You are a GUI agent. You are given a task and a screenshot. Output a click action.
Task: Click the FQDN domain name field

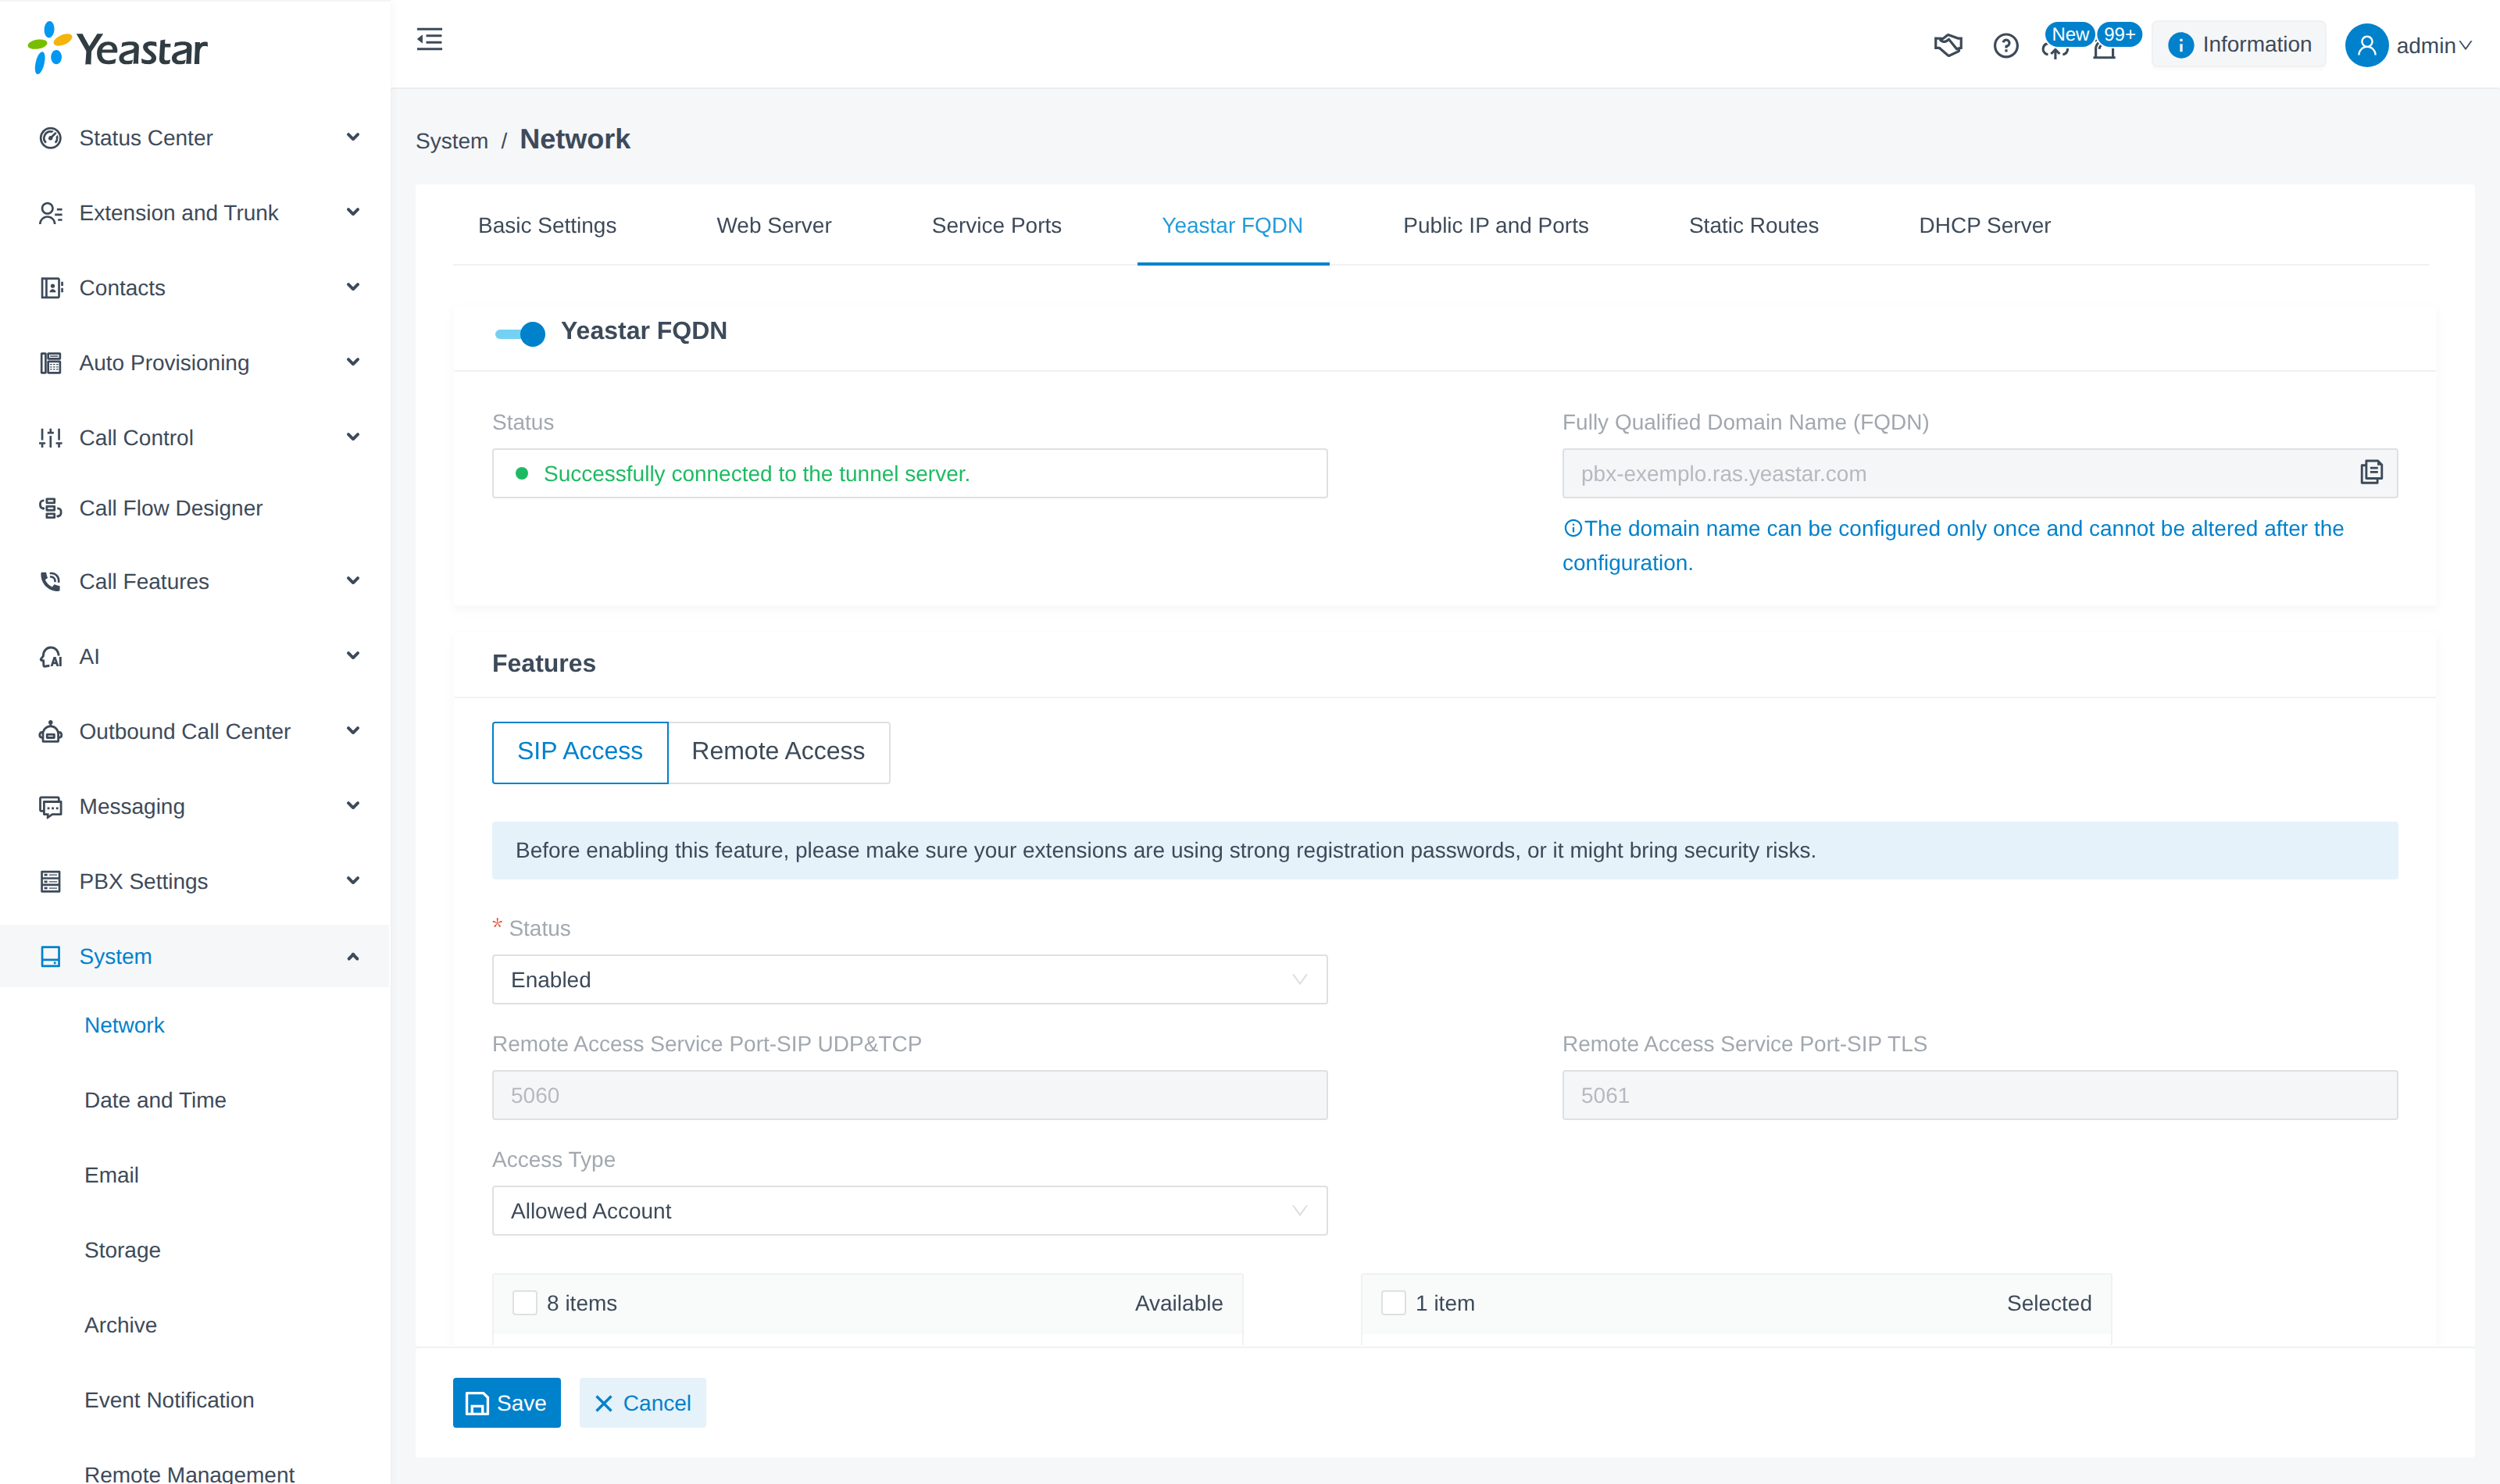(1979, 473)
